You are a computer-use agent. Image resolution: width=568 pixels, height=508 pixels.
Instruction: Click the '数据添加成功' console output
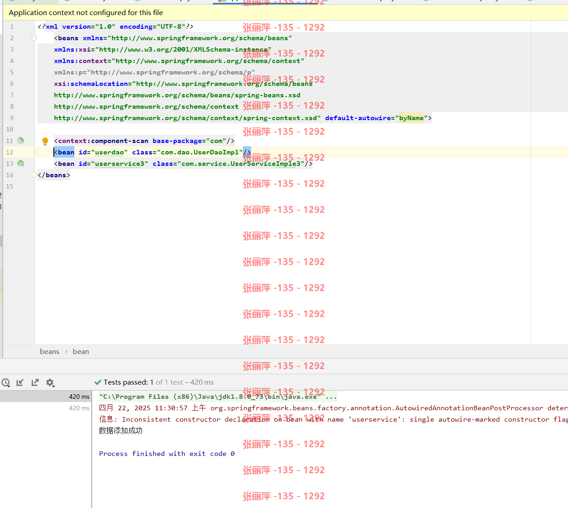point(121,431)
